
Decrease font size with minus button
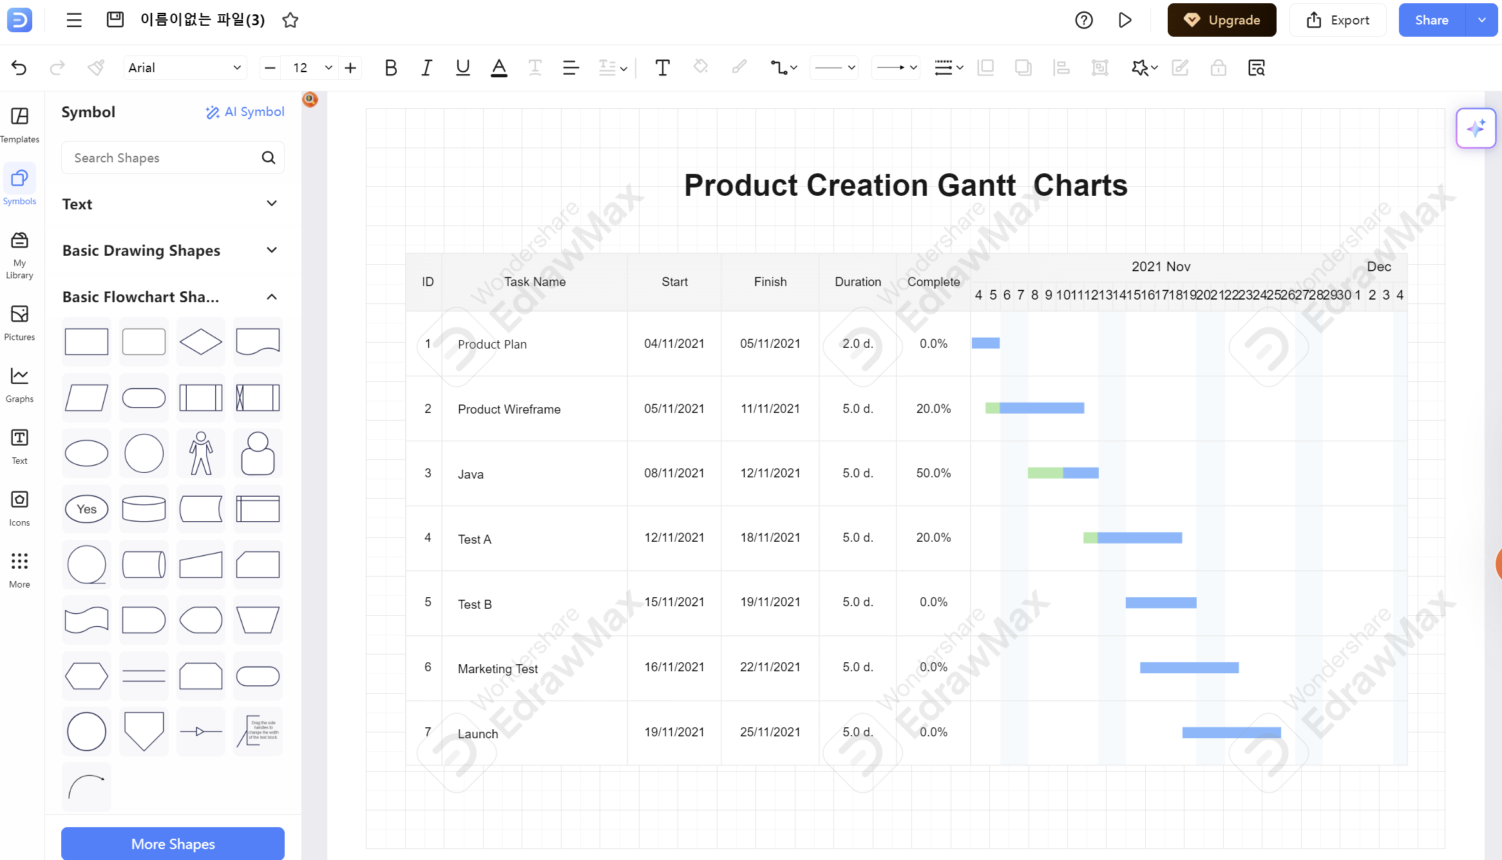pos(271,68)
